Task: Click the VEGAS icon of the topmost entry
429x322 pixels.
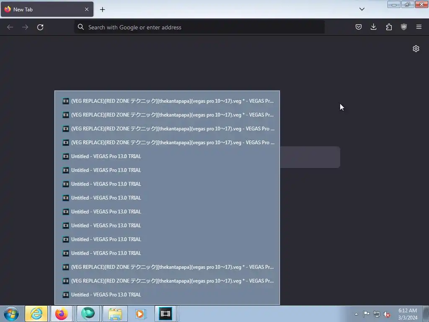Action: point(66,101)
